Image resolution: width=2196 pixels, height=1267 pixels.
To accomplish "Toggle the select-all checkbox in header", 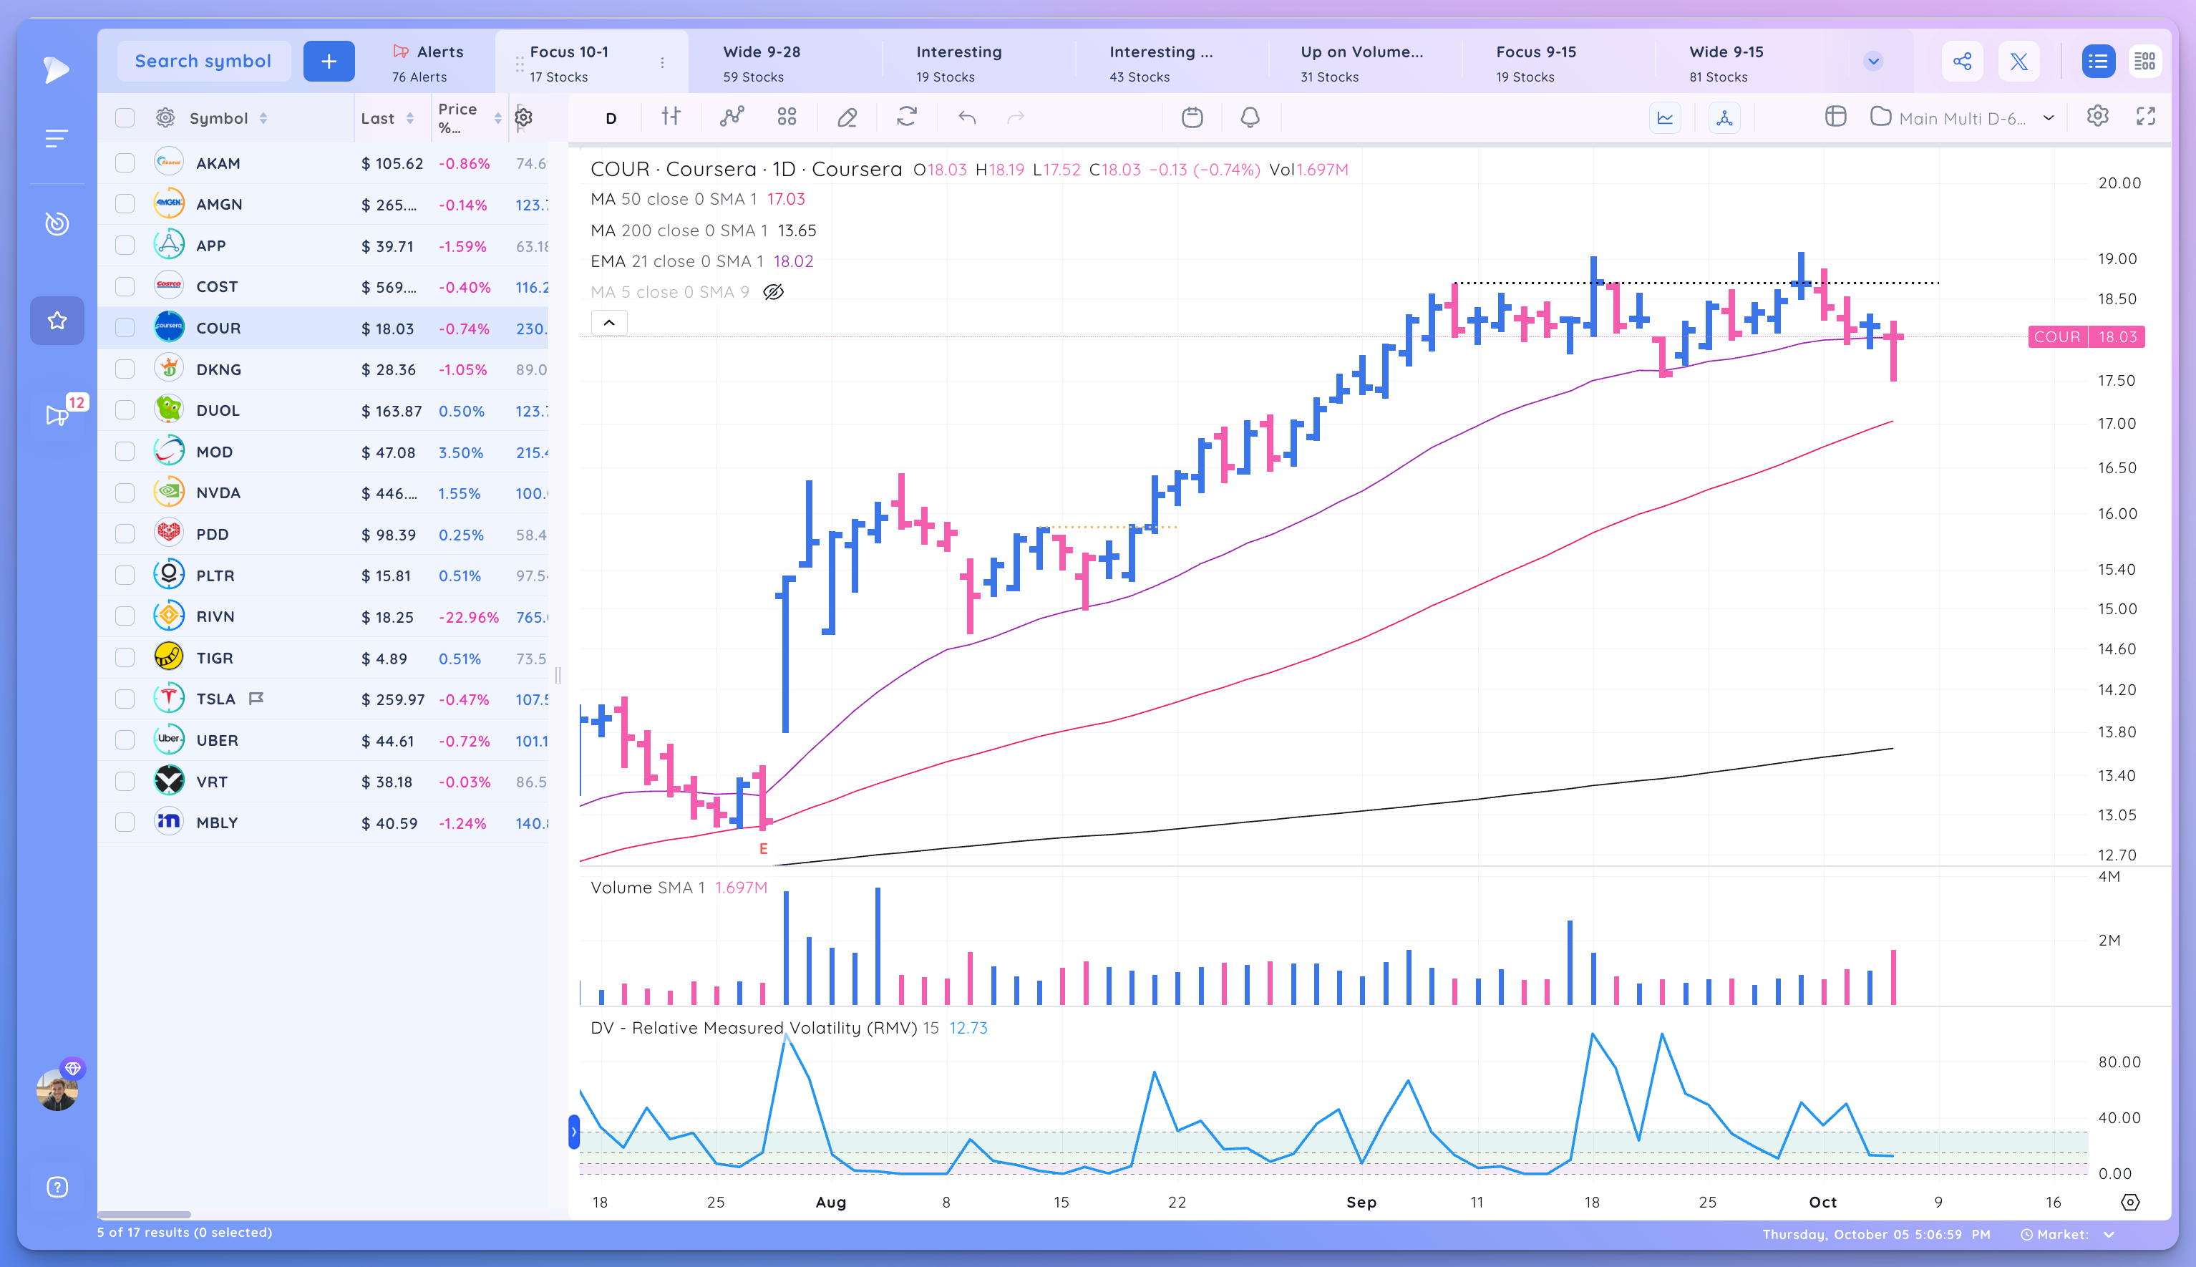I will (x=125, y=118).
